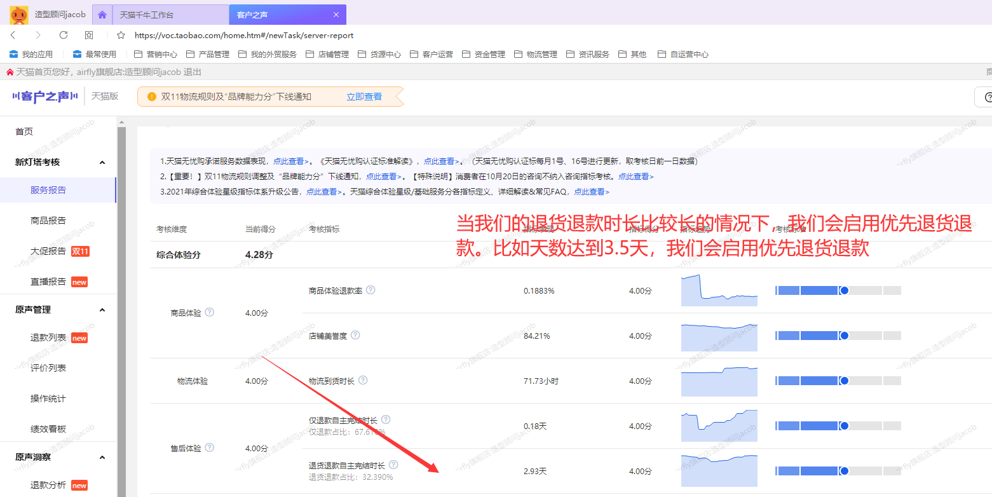Click 店铺美誉度 score progress bar
The width and height of the screenshot is (992, 497).
[838, 336]
